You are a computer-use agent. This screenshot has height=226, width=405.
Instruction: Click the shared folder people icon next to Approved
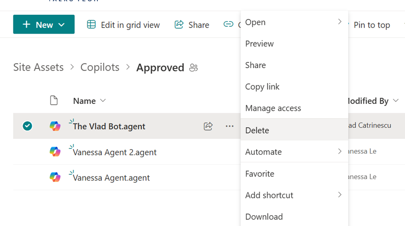click(193, 68)
